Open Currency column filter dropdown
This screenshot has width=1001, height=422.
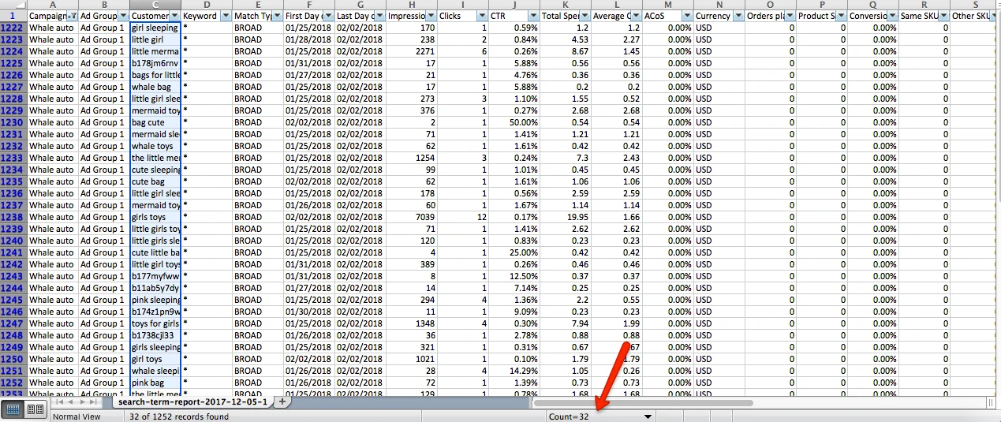(x=738, y=16)
